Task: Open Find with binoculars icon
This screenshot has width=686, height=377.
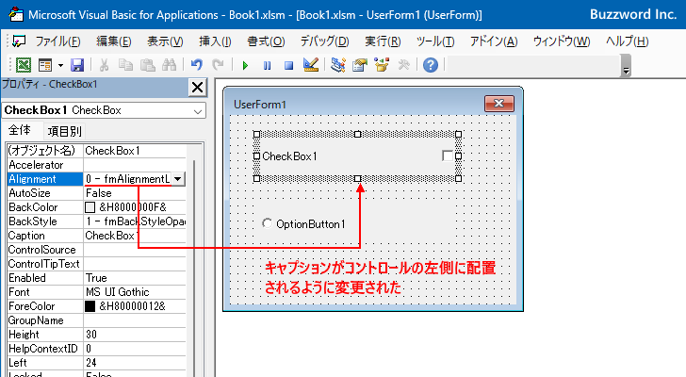Action: point(169,65)
